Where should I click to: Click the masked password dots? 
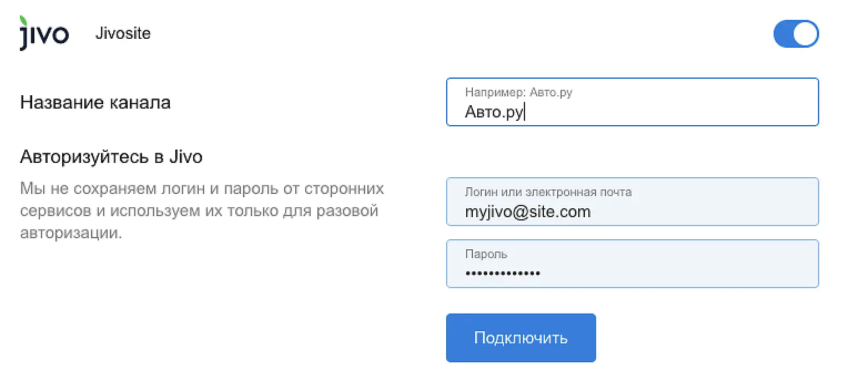(502, 273)
